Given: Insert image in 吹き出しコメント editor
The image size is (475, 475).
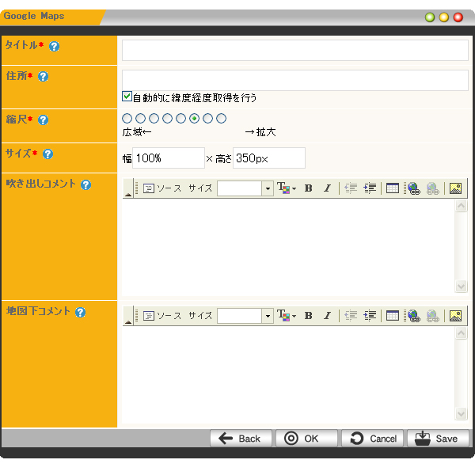Looking at the screenshot, I should (x=456, y=188).
